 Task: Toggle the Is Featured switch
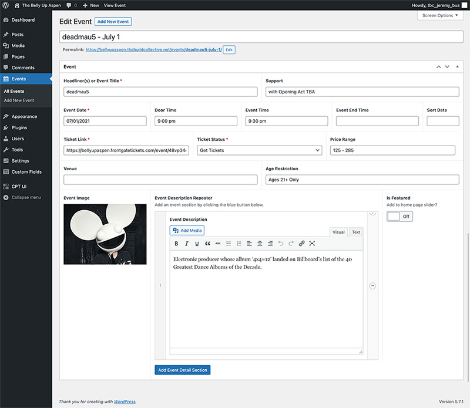[399, 216]
